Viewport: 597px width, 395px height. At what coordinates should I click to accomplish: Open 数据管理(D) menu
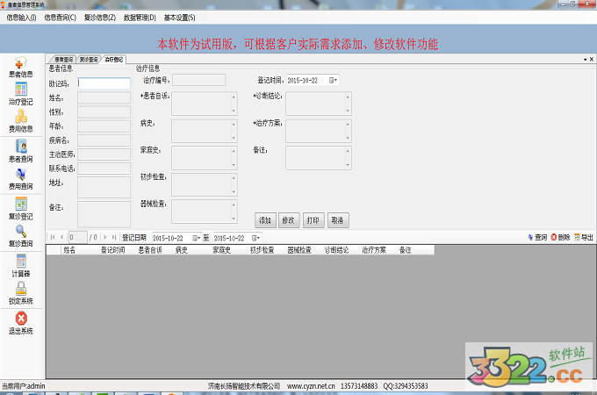click(x=140, y=18)
